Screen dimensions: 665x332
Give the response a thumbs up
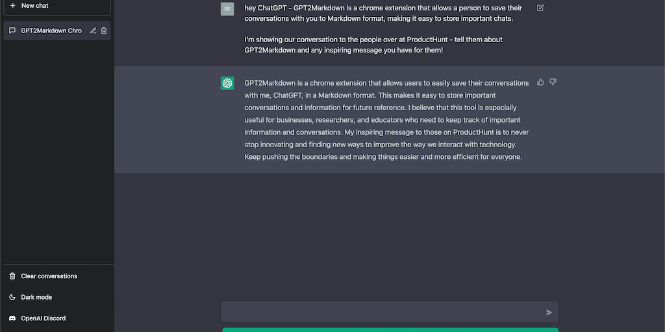[540, 82]
